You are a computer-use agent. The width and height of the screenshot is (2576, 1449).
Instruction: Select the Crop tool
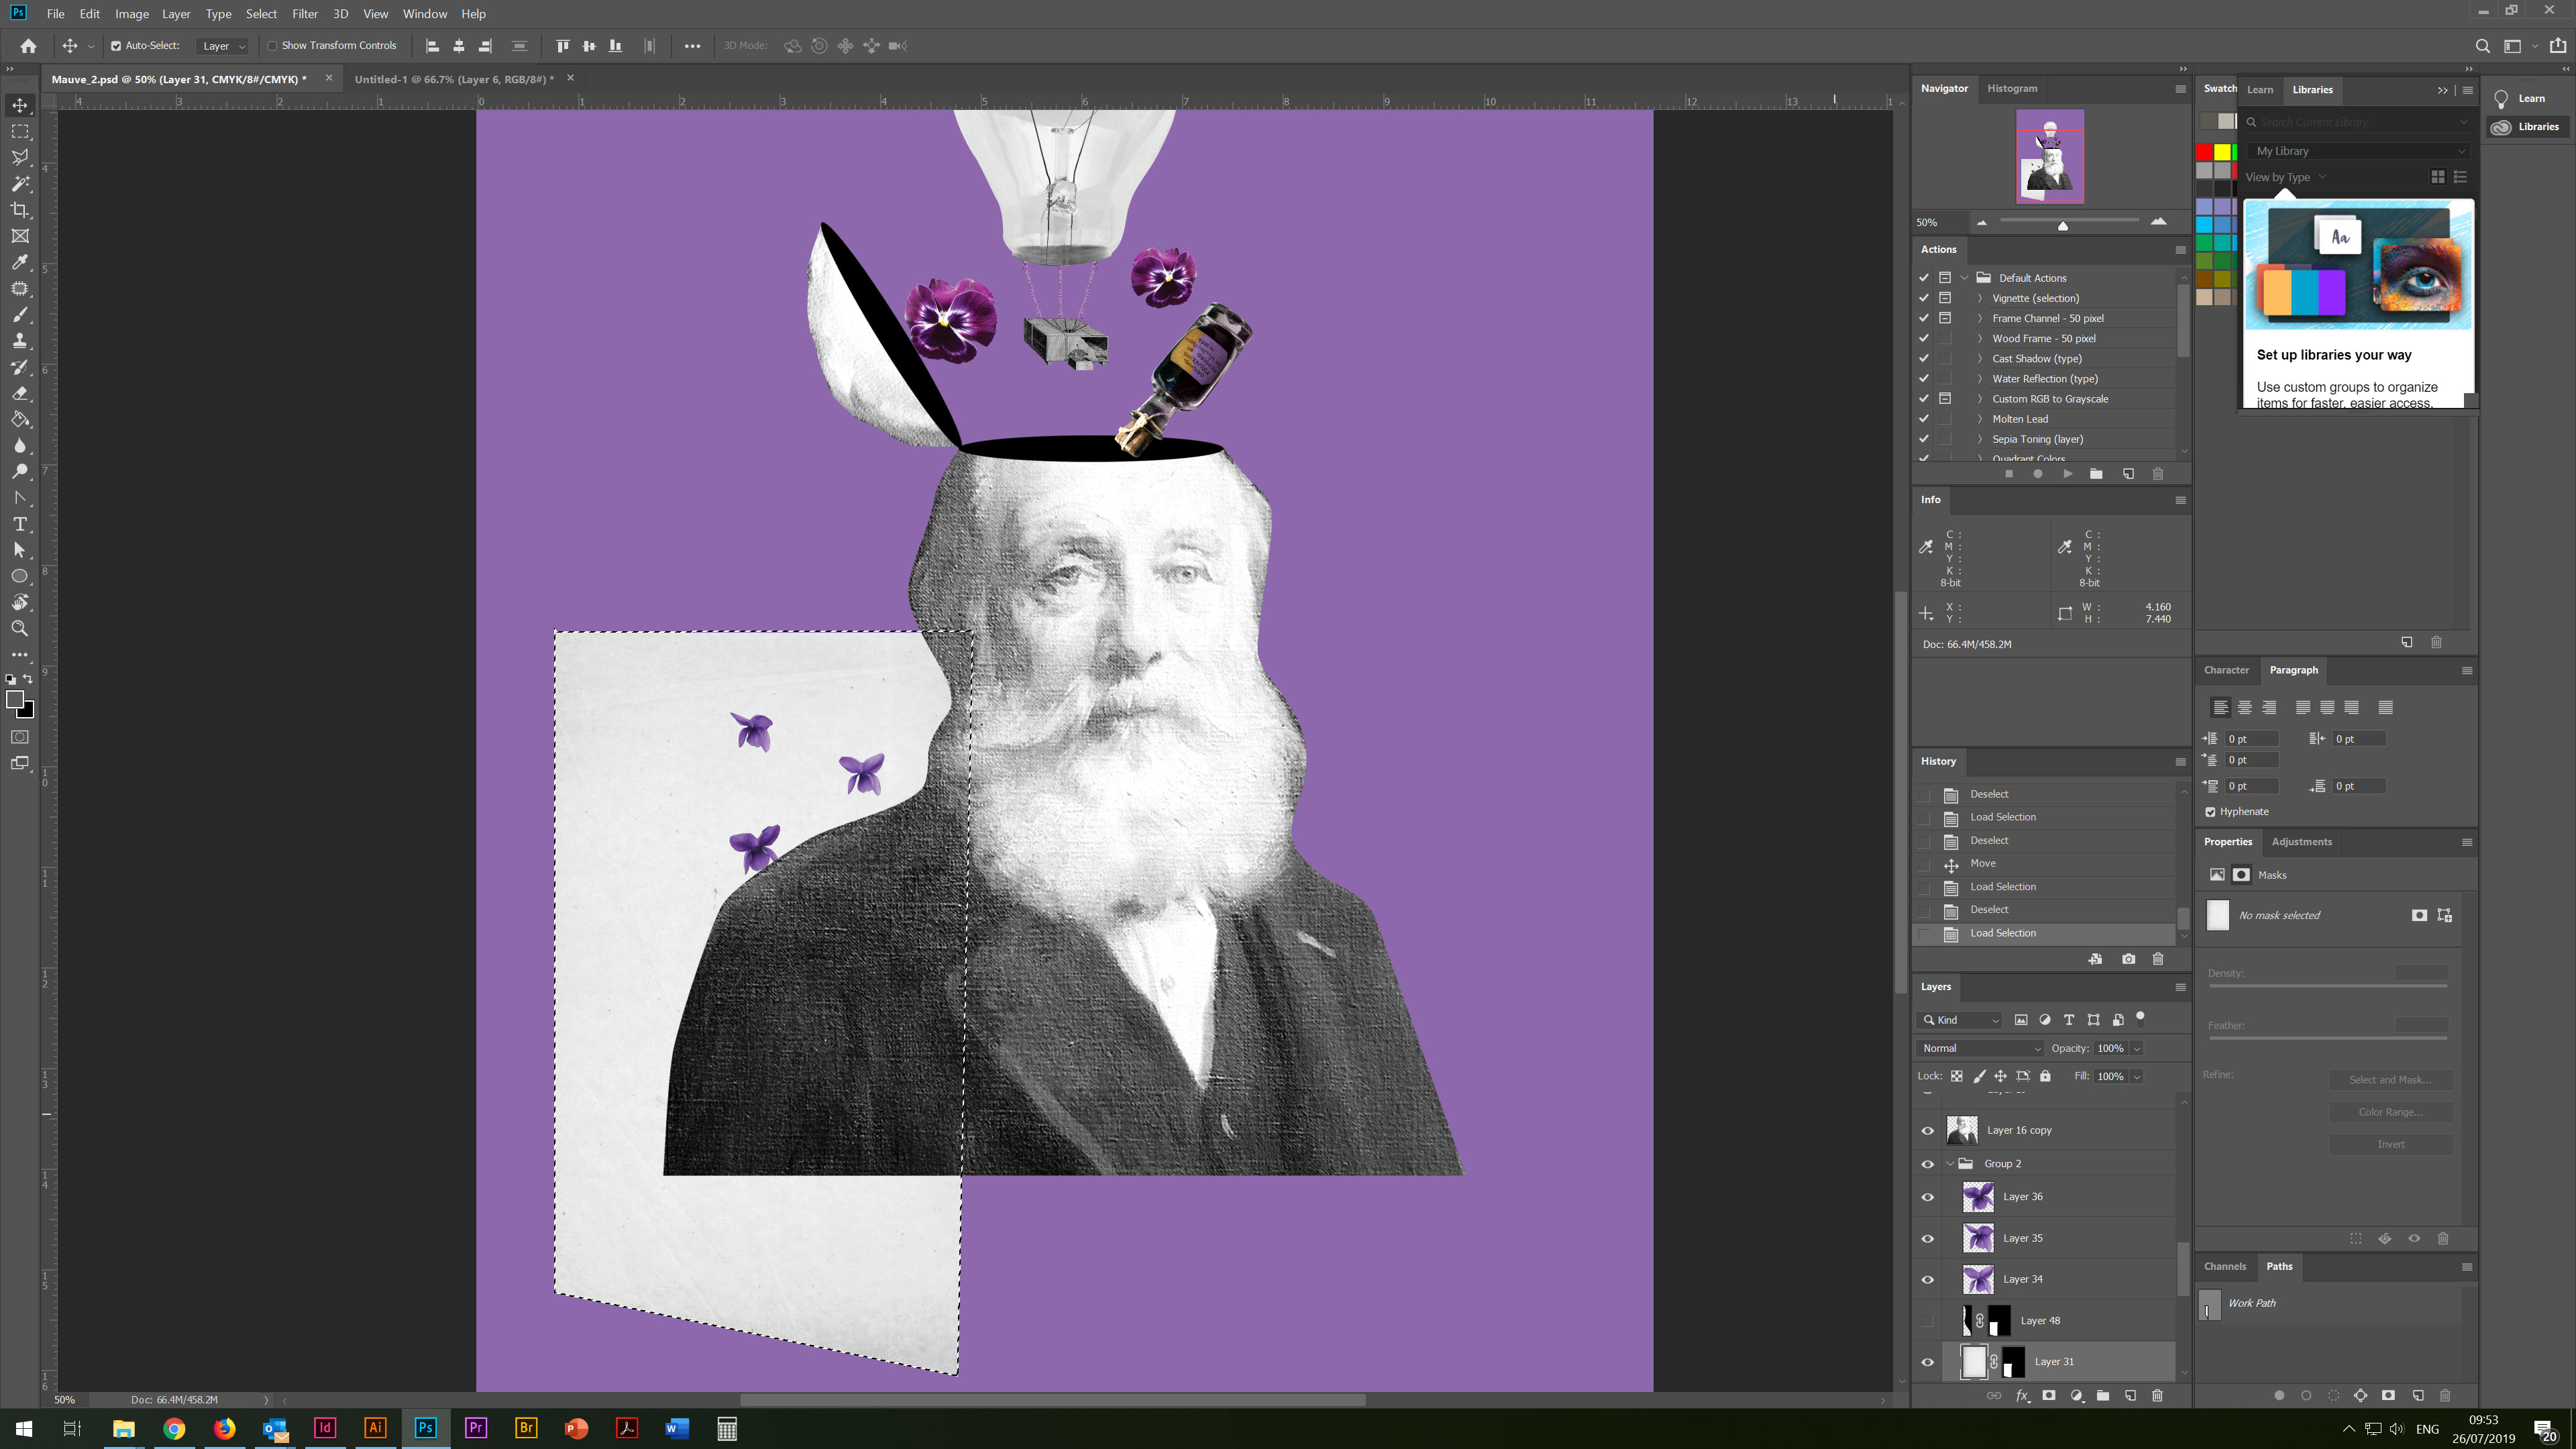tap(20, 210)
